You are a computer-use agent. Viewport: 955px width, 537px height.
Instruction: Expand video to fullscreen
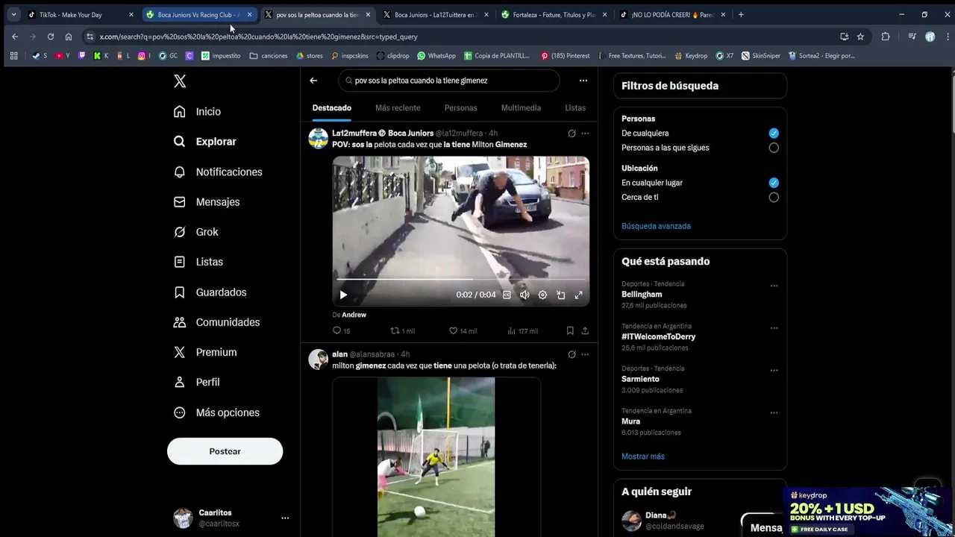[578, 295]
